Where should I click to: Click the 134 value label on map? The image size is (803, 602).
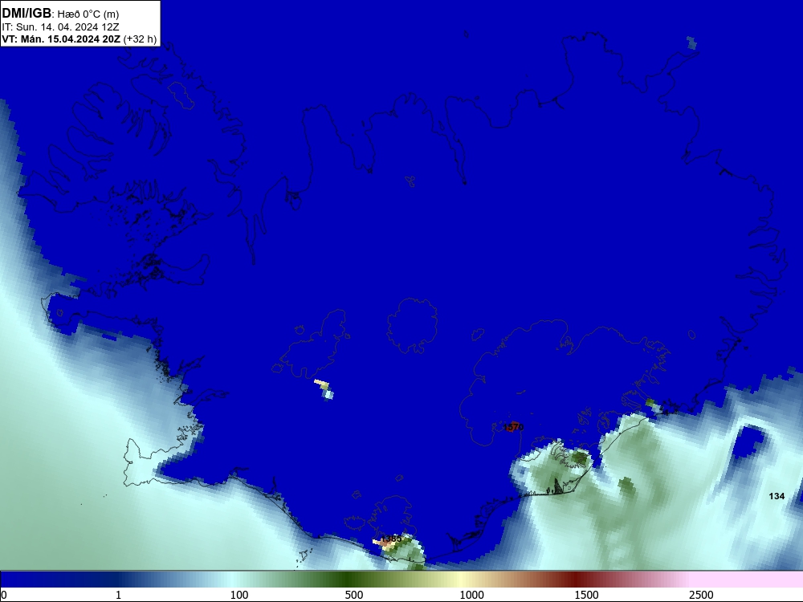coord(777,496)
